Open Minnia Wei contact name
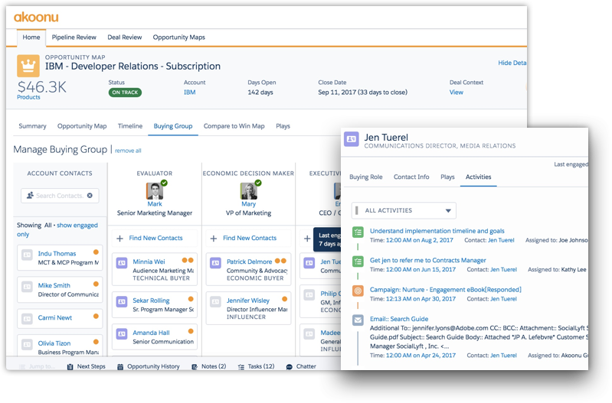This screenshot has height=403, width=612. pos(149,262)
